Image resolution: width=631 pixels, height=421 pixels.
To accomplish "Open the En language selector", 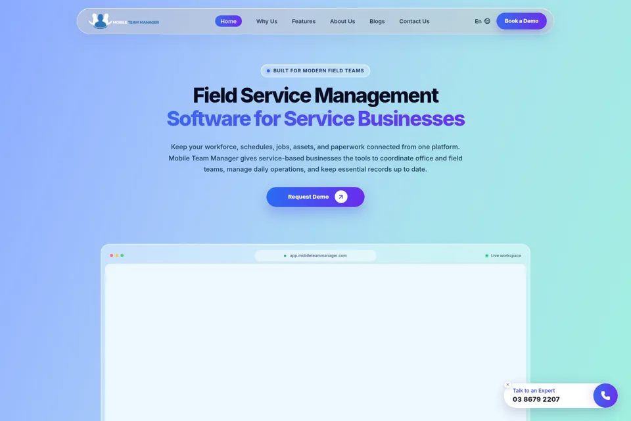I will click(x=482, y=21).
